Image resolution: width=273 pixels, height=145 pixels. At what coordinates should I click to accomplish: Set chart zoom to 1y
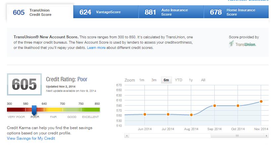tap(191, 80)
